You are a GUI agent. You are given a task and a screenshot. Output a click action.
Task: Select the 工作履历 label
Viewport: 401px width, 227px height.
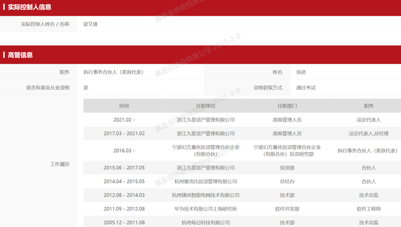tap(60, 164)
